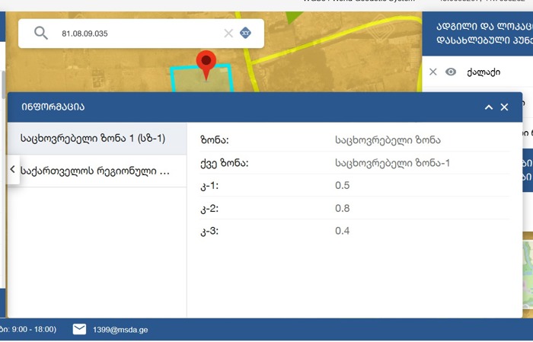Remove the ქალაქი layer with the X
533x342 pixels.
(432, 72)
